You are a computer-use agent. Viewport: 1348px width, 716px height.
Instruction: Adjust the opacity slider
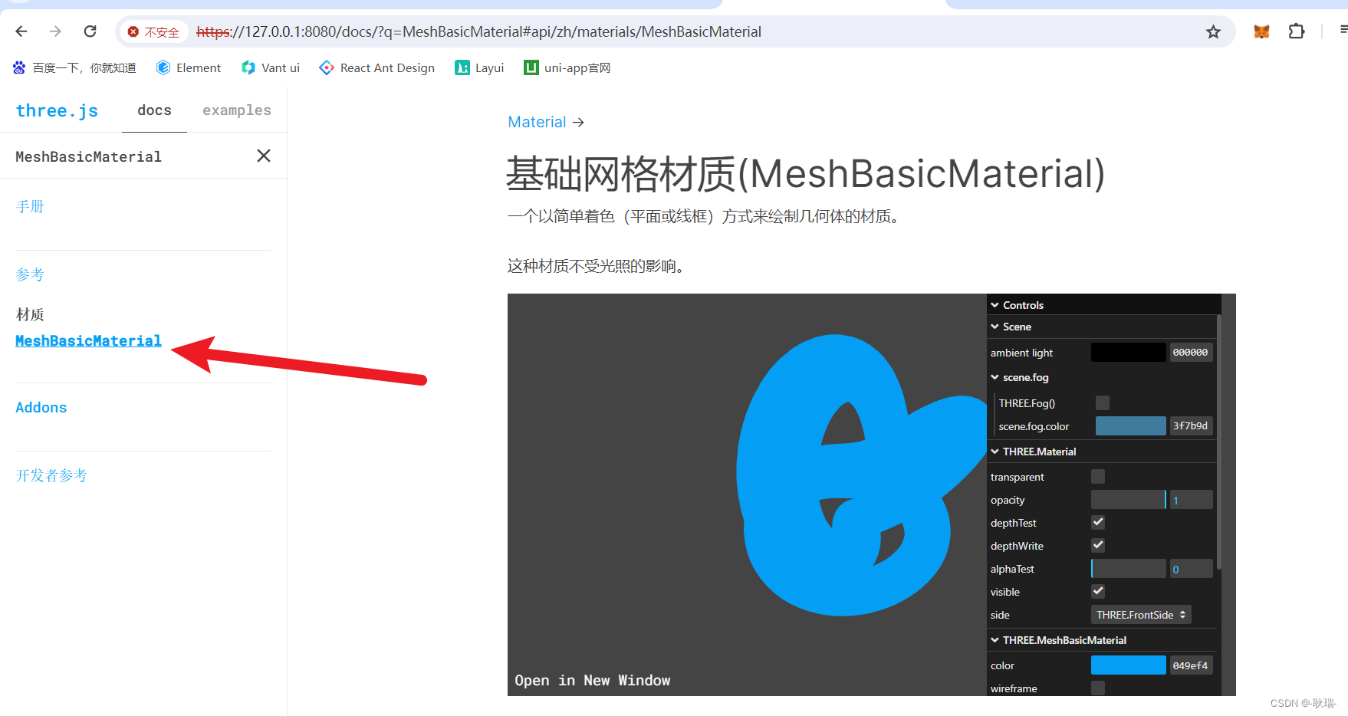click(x=1129, y=499)
